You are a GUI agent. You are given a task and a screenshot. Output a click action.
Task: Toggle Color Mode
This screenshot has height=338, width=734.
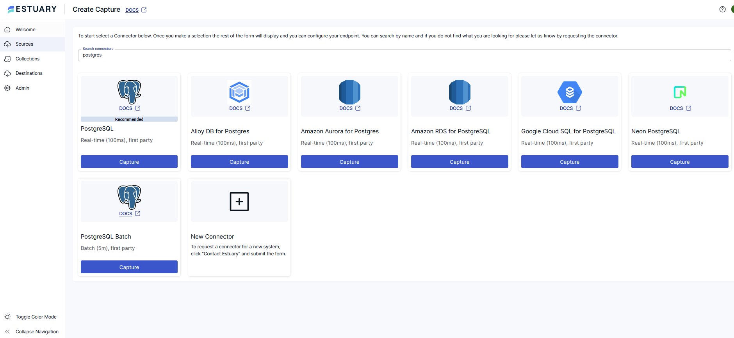[x=32, y=317]
